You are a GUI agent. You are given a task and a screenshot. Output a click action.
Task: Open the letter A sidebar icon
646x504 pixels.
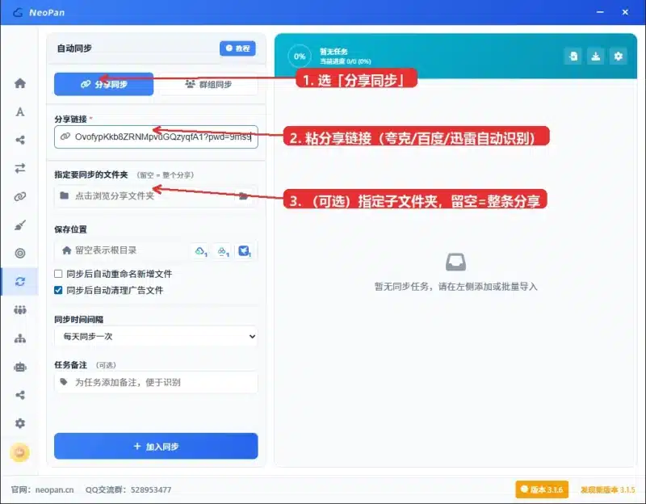(x=19, y=111)
